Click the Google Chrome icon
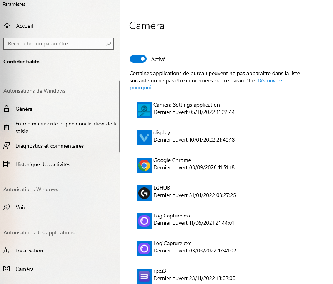This screenshot has width=333, height=284. click(x=144, y=165)
